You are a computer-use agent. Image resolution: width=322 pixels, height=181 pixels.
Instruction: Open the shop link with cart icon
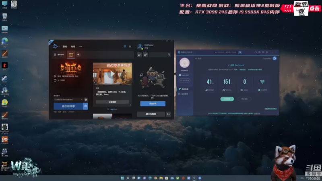tap(66, 76)
